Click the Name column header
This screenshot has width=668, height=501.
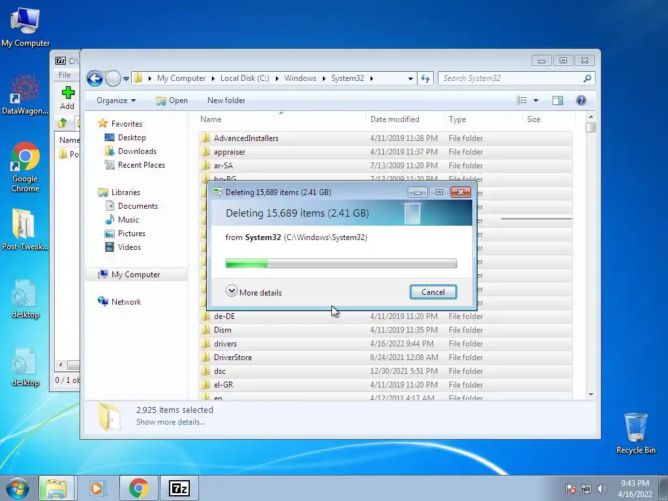click(282, 119)
